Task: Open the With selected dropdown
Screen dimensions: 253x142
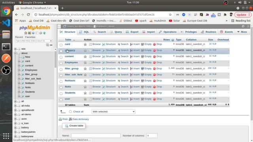Action: [113, 112]
